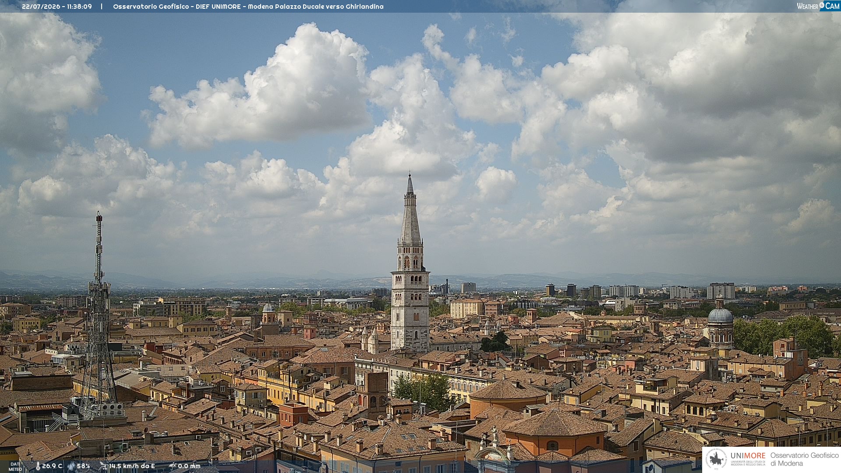Click the anemometer wind speed icon

(103, 466)
